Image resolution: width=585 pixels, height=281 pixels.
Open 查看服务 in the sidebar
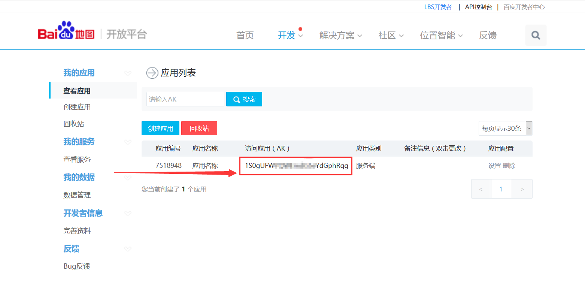[x=77, y=159]
